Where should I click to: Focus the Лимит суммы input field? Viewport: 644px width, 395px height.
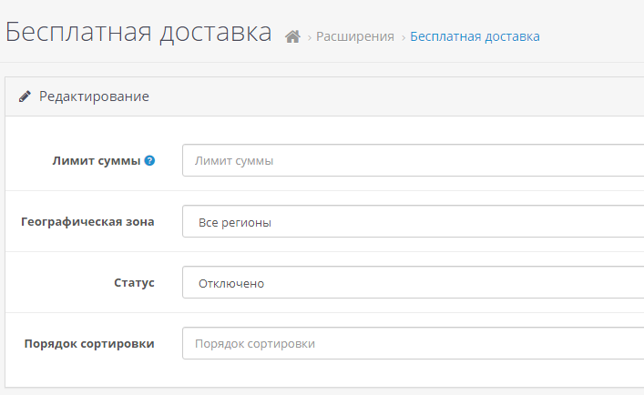tap(414, 160)
